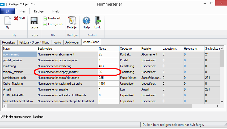Close window with Lukk icon
227x129 pixels.
pyautogui.click(x=97, y=21)
